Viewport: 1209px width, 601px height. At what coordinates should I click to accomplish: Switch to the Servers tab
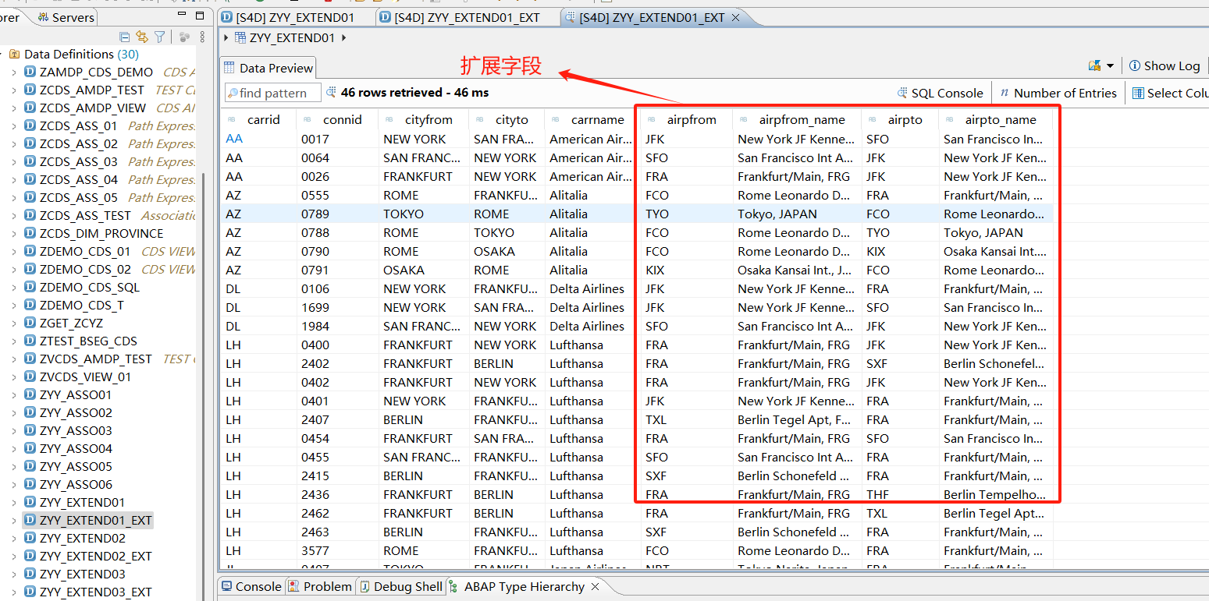tap(70, 16)
